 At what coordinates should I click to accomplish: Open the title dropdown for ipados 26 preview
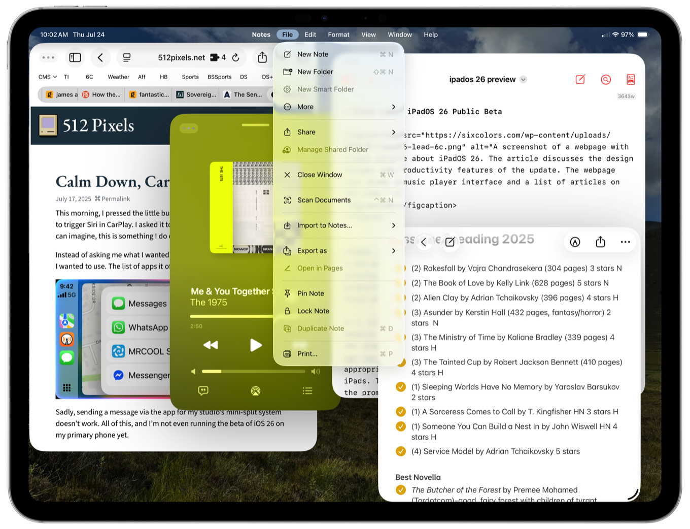(523, 79)
